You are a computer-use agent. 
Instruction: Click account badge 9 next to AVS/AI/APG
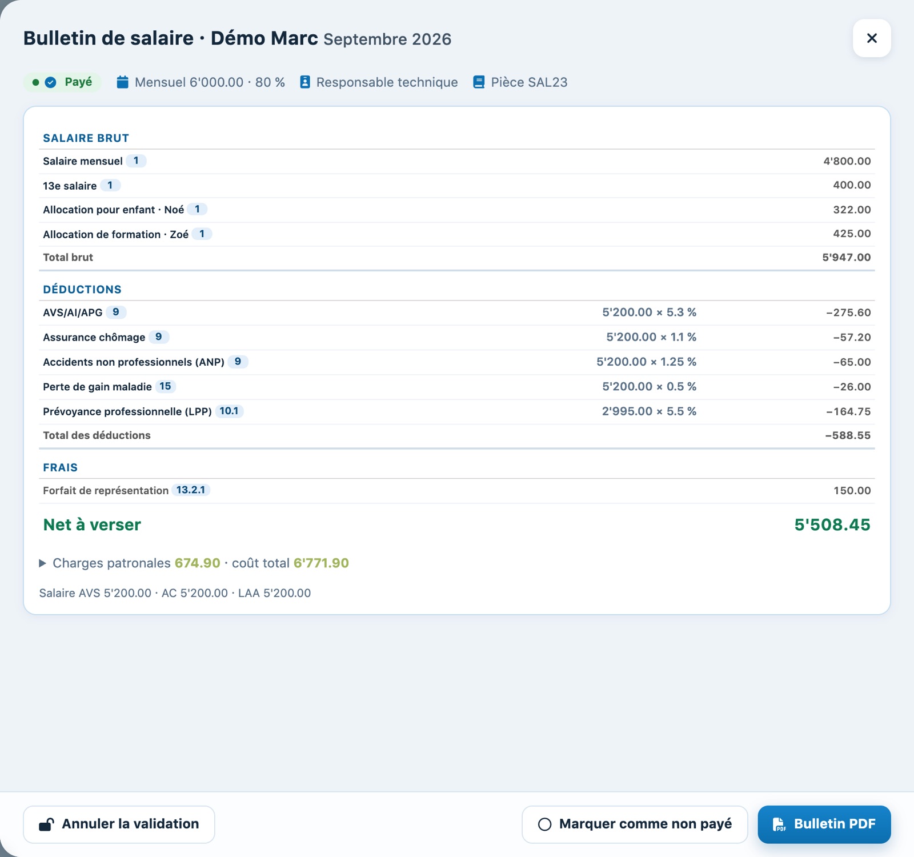tap(116, 312)
